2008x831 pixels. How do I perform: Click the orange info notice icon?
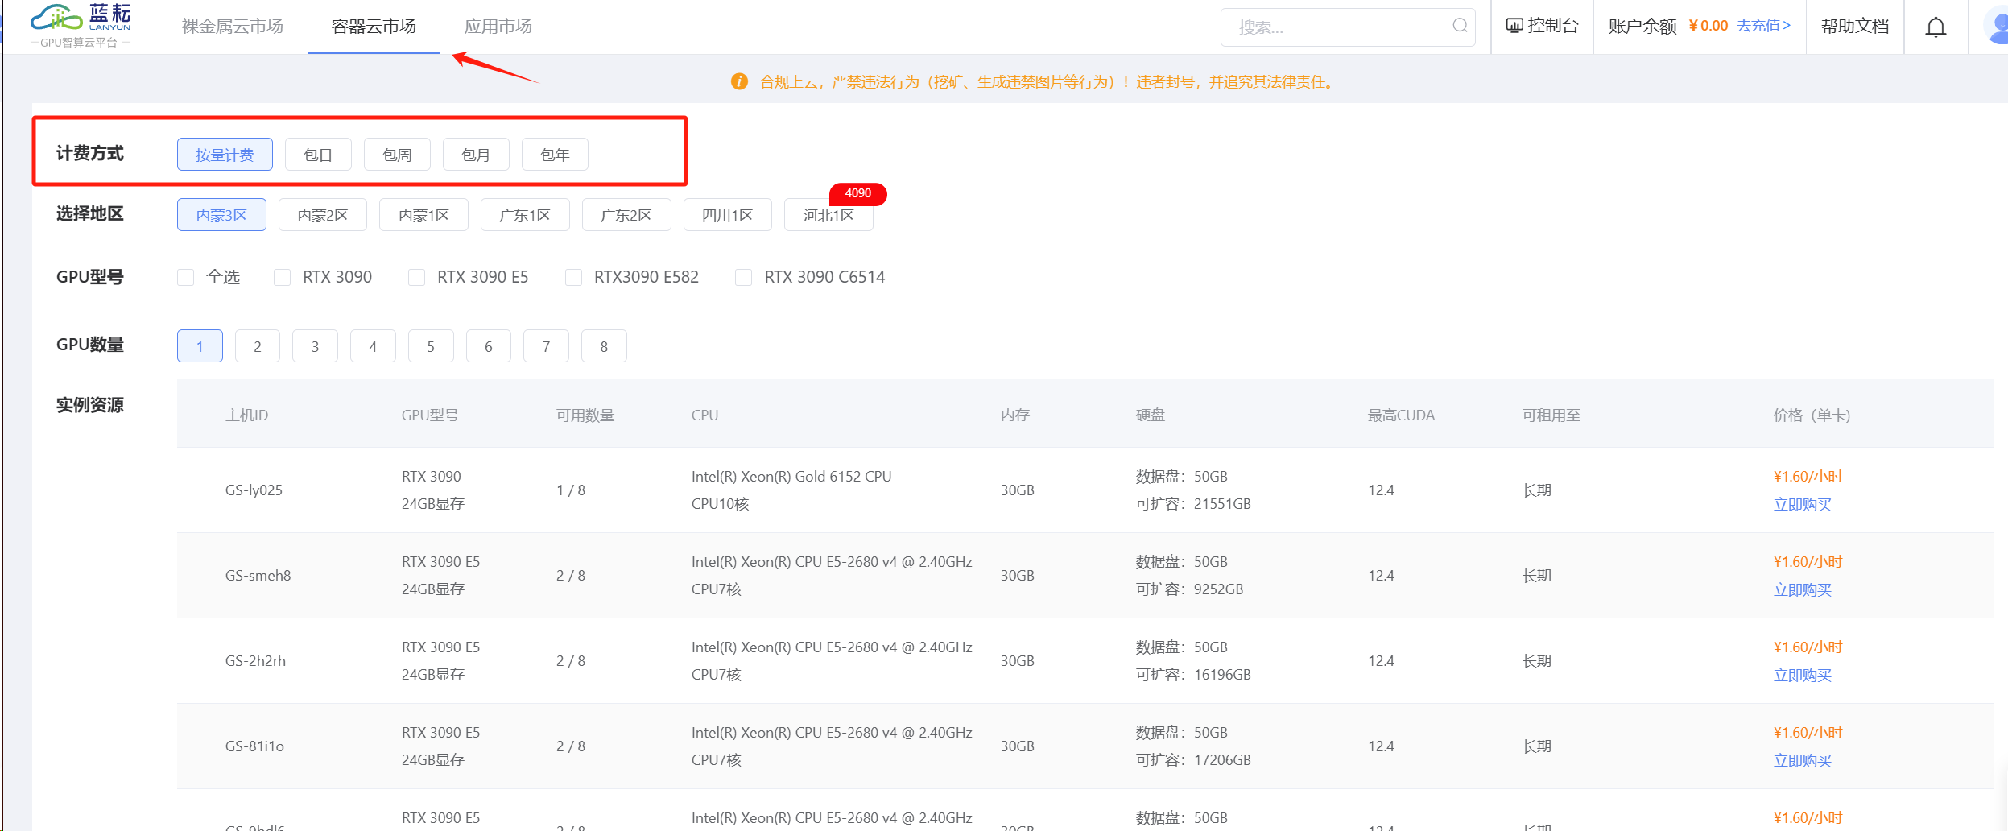[x=739, y=81]
